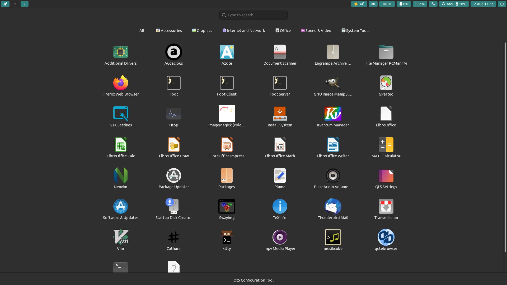This screenshot has height=285, width=507.
Task: Launch Foot Client
Action: pos(227,86)
